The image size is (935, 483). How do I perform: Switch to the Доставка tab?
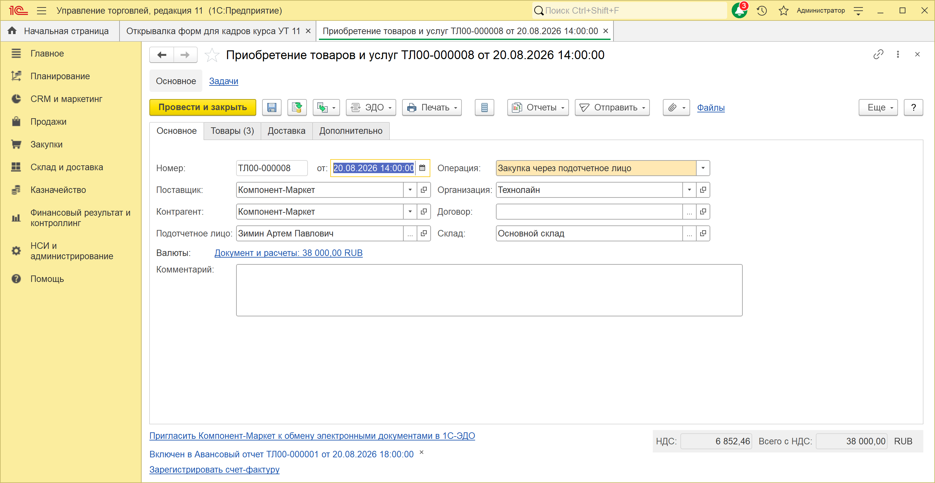[287, 131]
